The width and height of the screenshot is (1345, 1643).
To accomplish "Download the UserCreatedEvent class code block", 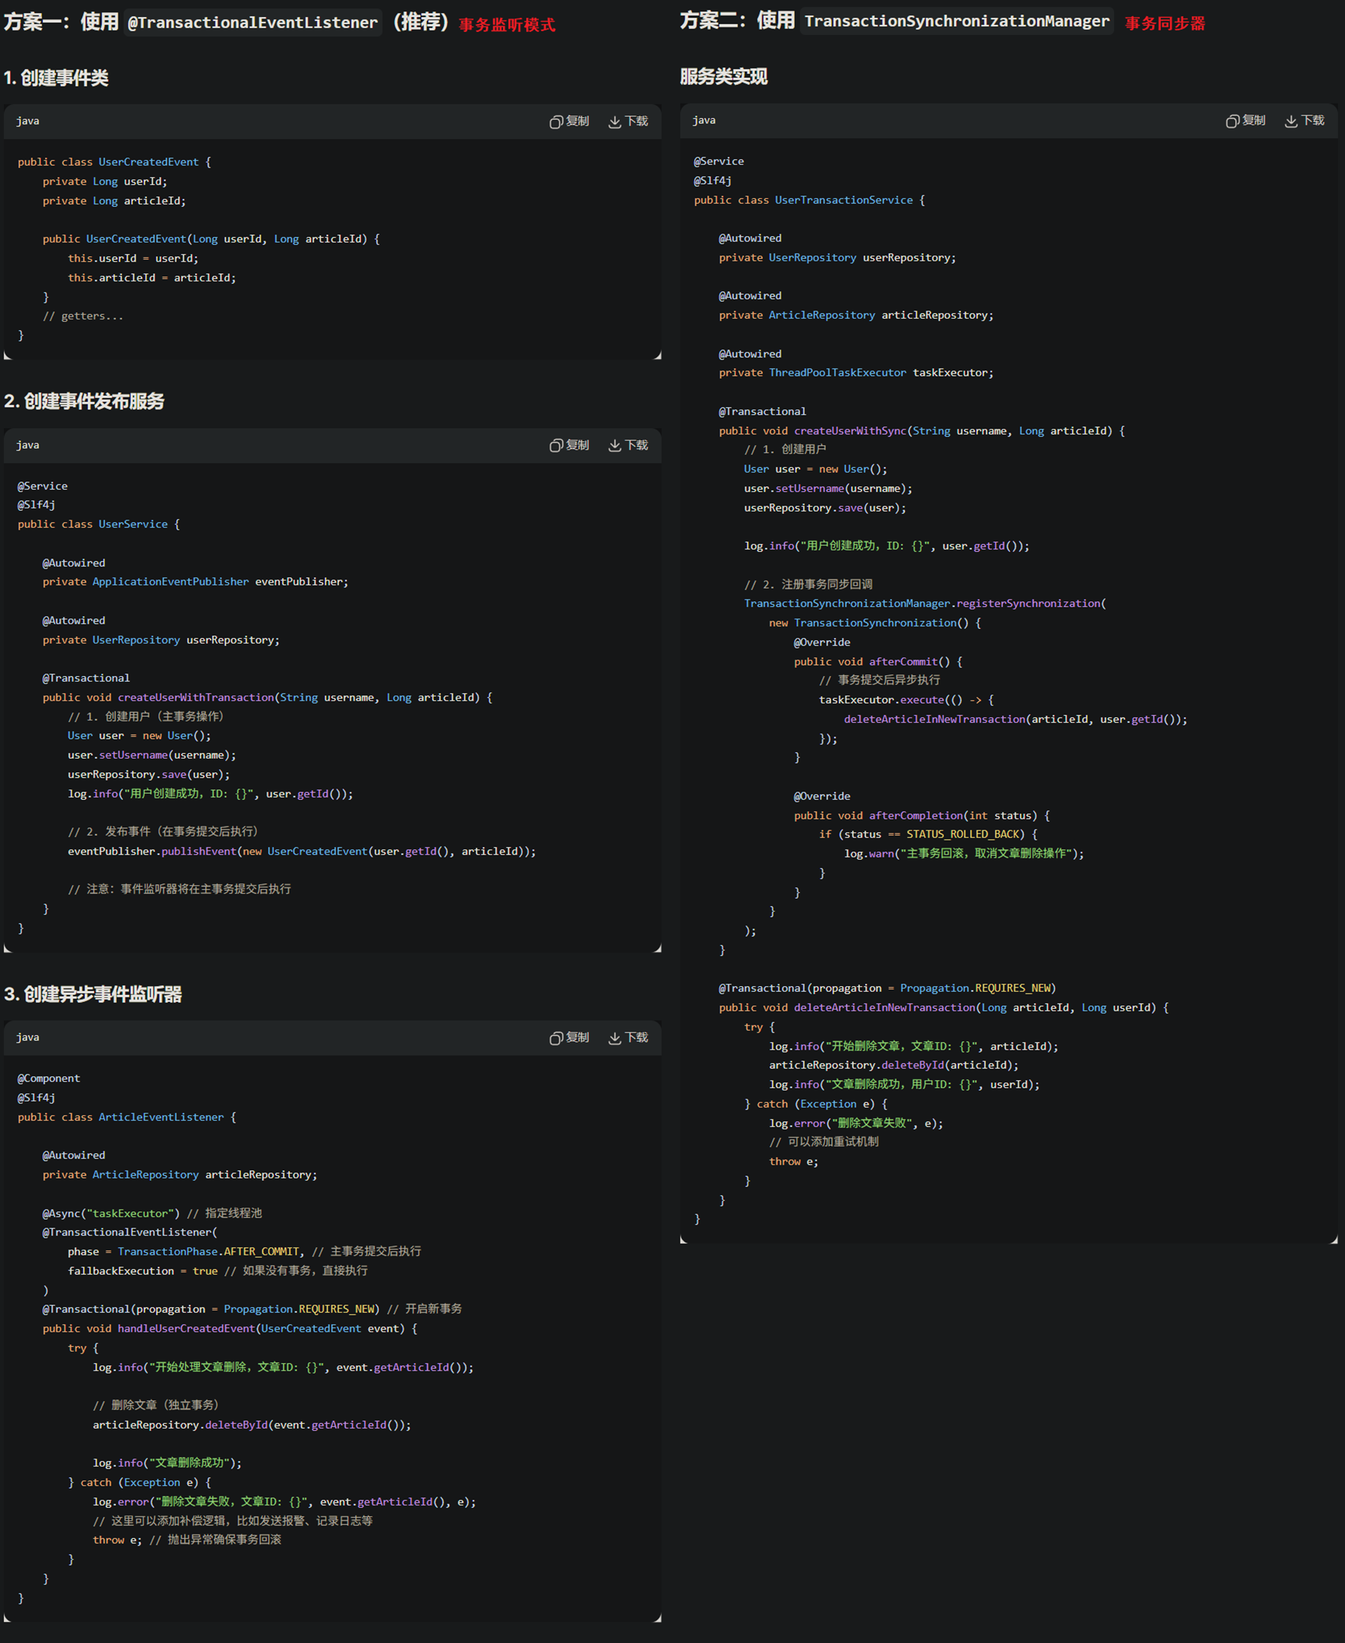I will (x=628, y=122).
